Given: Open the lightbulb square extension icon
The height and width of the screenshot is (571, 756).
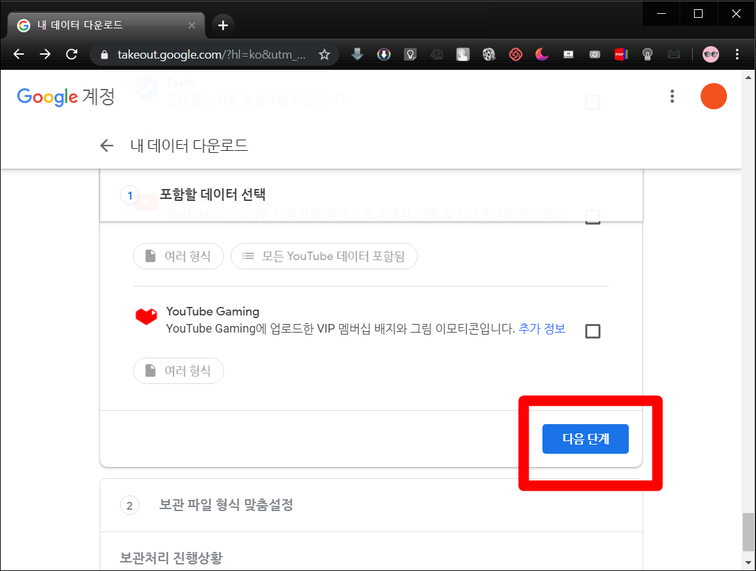Looking at the screenshot, I should point(411,55).
